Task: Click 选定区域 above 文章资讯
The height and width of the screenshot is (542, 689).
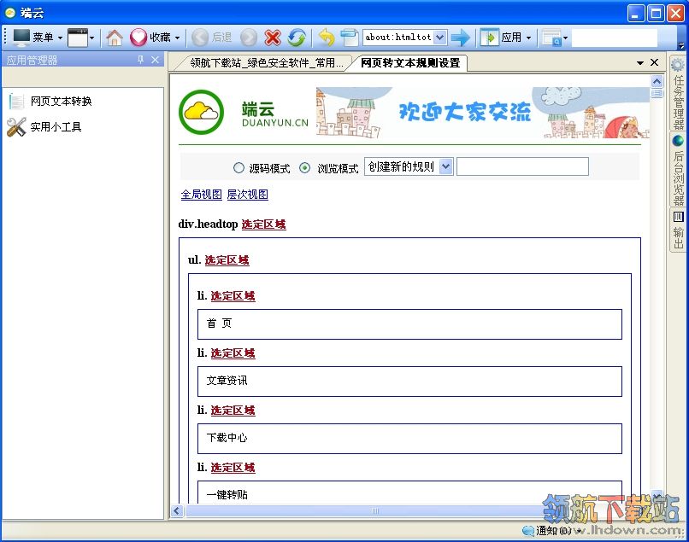Action: click(233, 353)
